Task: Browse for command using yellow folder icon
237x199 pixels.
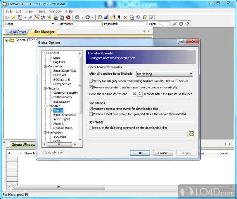Action: (192, 134)
